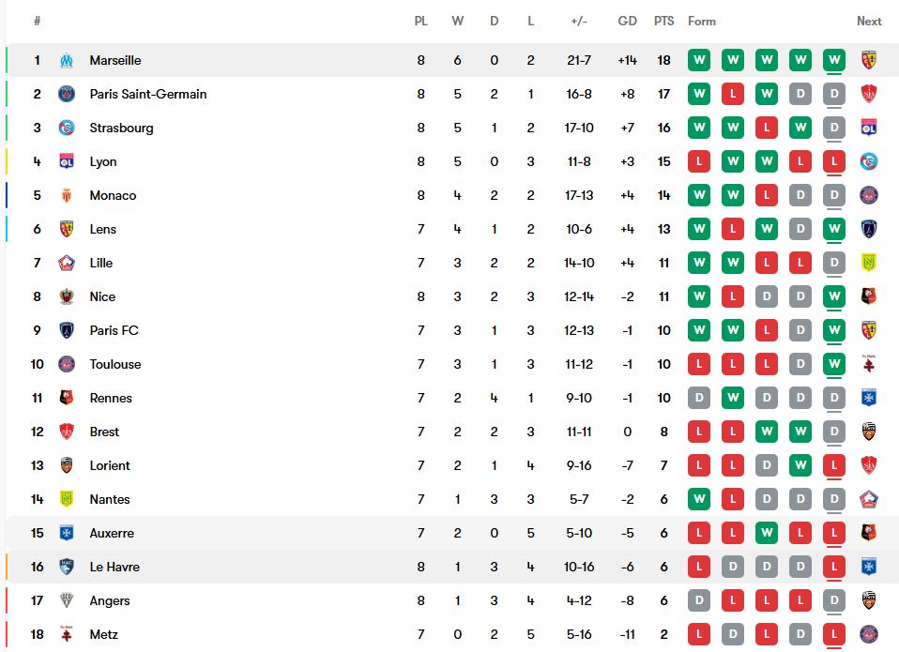Viewport: 899px width, 652px height.
Task: Select the Strasbourg crest in the team column
Action: pos(67,128)
